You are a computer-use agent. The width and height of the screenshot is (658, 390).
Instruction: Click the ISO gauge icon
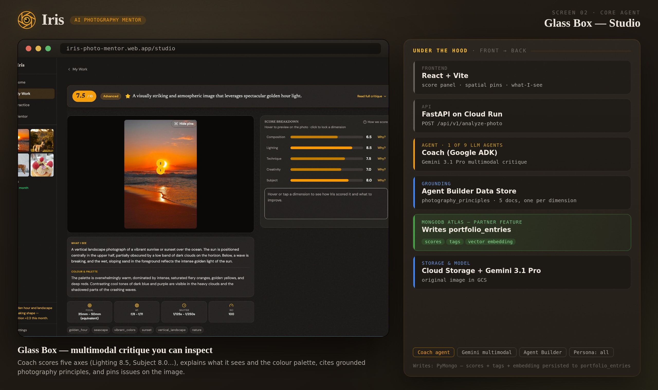(x=231, y=305)
